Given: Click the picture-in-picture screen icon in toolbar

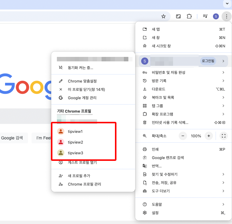Looking at the screenshot, I should pyautogui.click(x=178, y=16).
